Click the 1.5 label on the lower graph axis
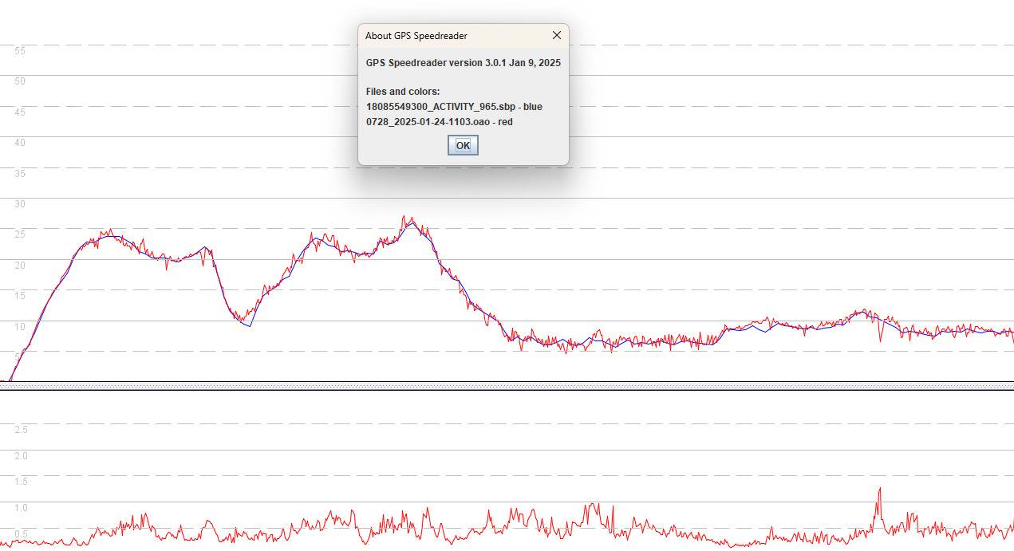1014x551 pixels. (x=21, y=482)
